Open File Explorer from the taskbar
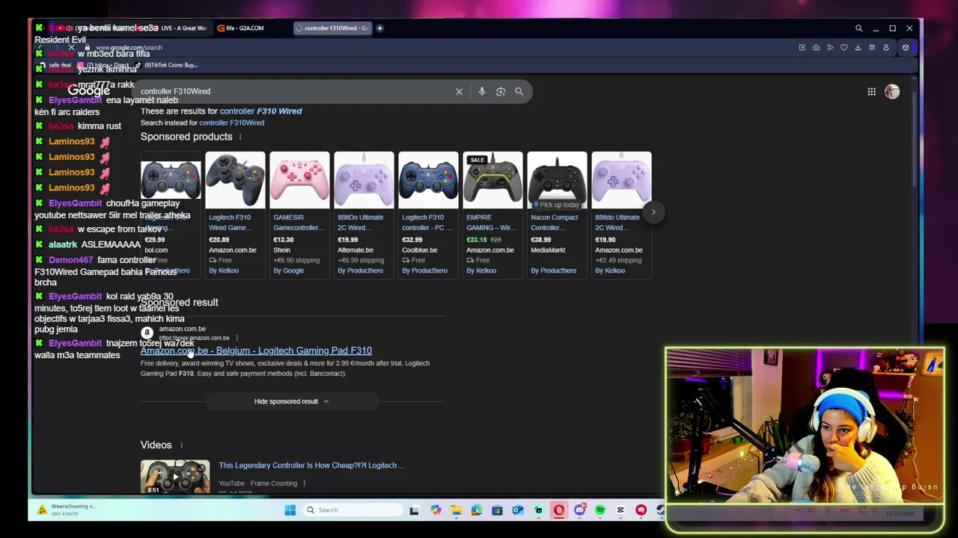The height and width of the screenshot is (538, 958). (x=456, y=510)
